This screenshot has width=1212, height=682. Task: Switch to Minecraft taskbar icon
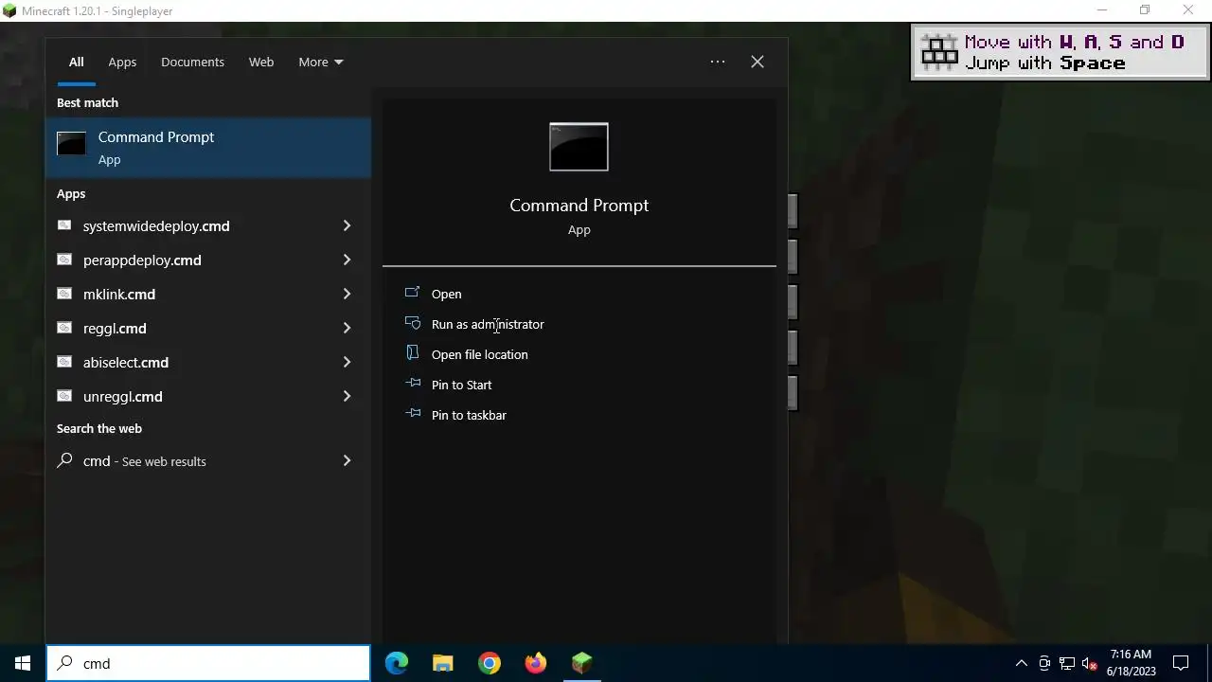point(582,663)
